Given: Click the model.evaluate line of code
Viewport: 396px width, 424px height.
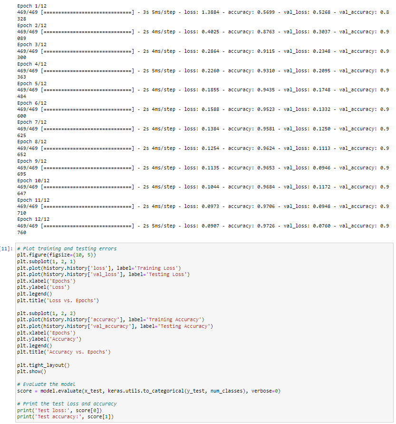Looking at the screenshot, I should (149, 391).
